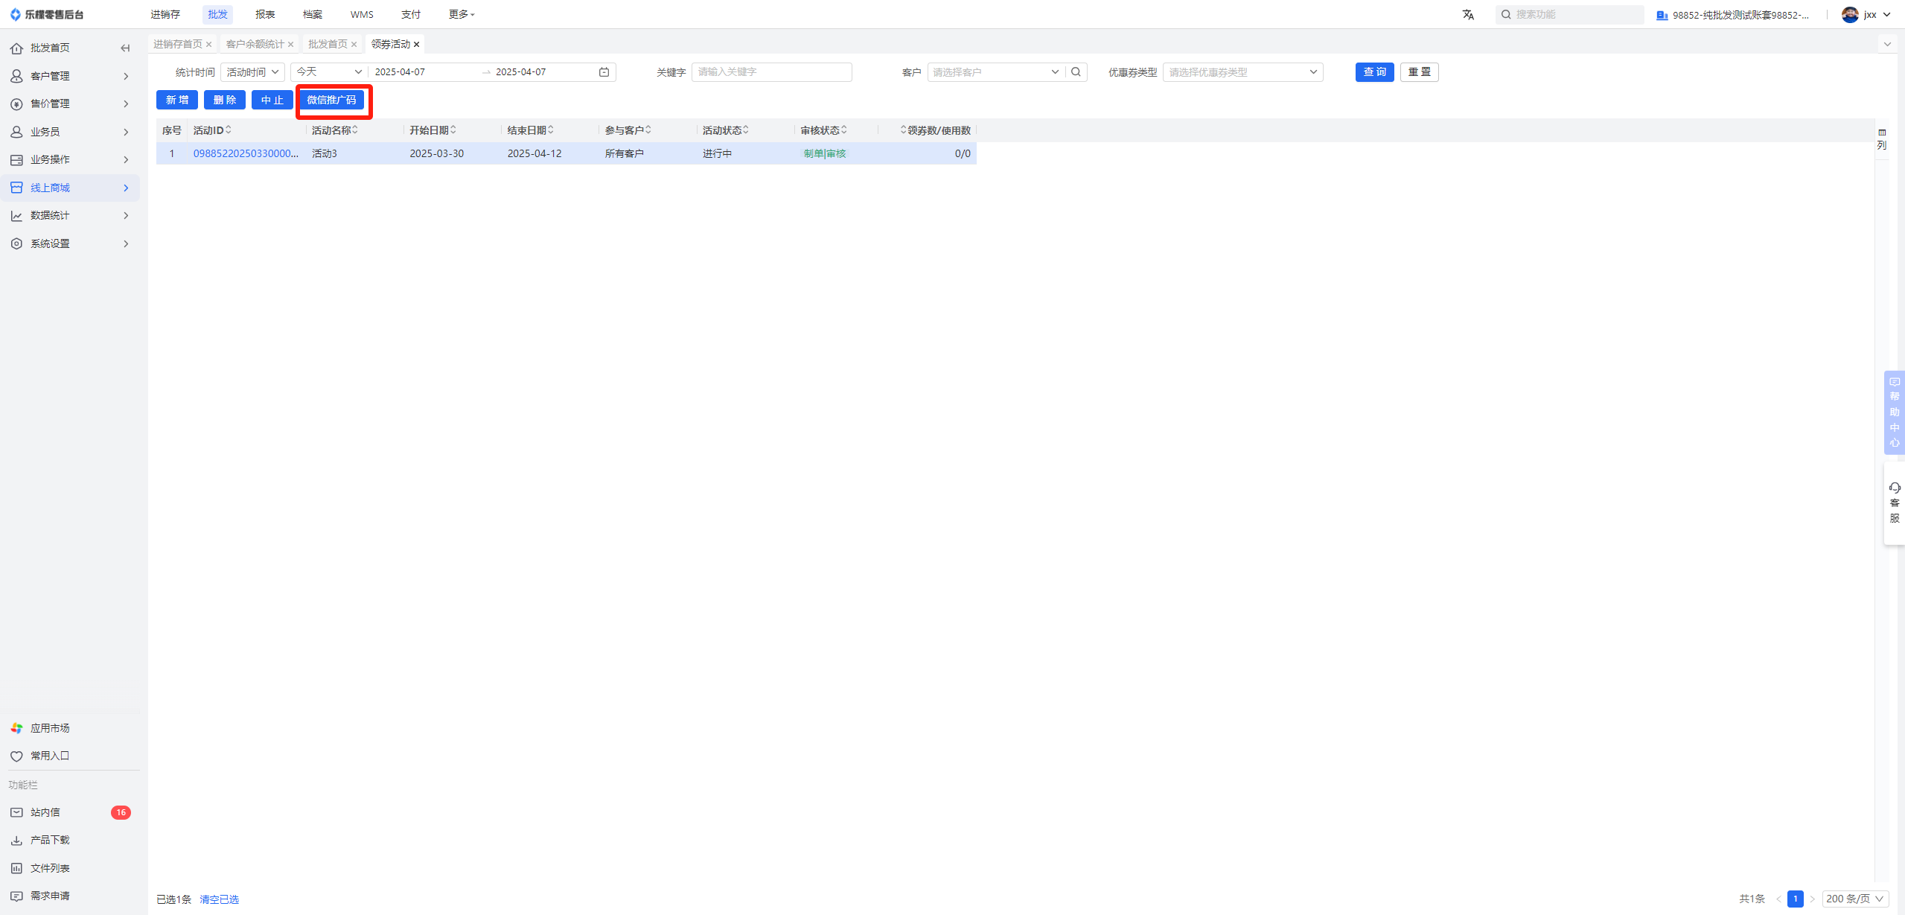1905x915 pixels.
Task: Open 应用市场 app market
Action: (x=50, y=728)
